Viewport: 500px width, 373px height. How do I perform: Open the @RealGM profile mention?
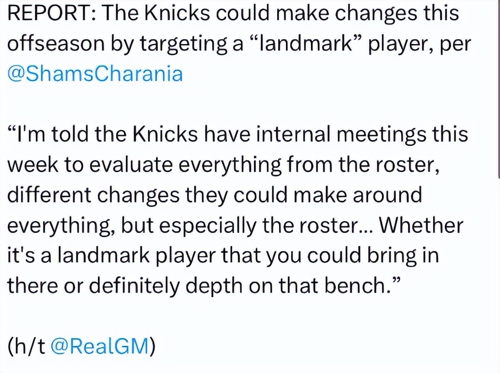100,346
